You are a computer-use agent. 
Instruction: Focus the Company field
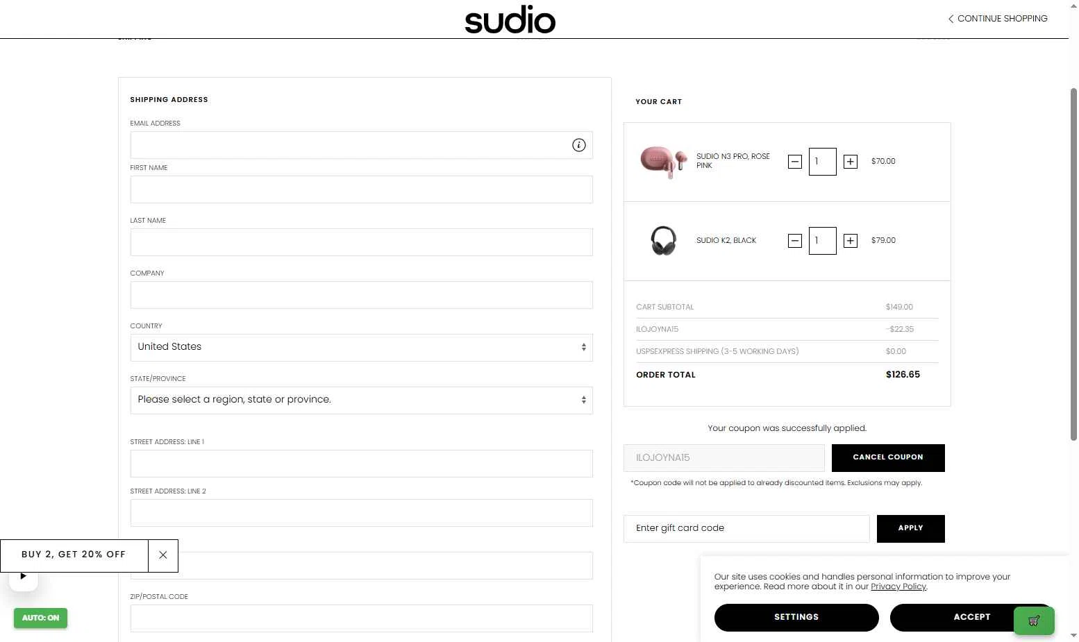[x=362, y=295]
